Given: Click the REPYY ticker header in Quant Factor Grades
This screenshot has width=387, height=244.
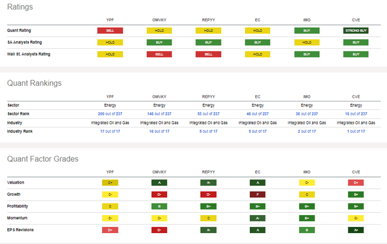Looking at the screenshot, I should pyautogui.click(x=208, y=172).
